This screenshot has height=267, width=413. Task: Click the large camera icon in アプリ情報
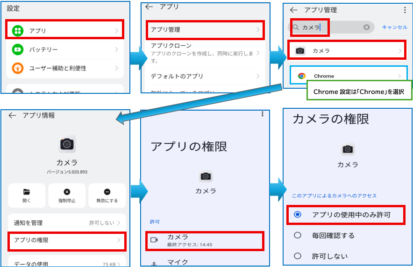67,144
